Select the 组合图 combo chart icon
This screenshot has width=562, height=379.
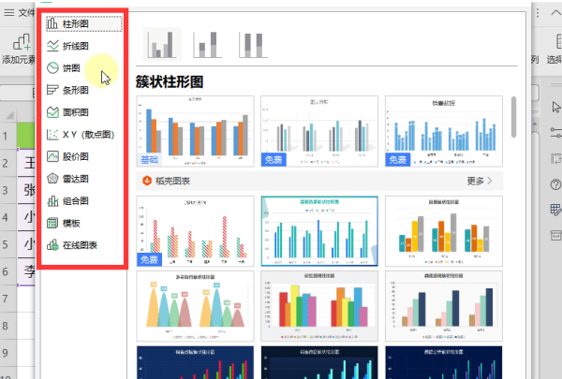tap(52, 201)
